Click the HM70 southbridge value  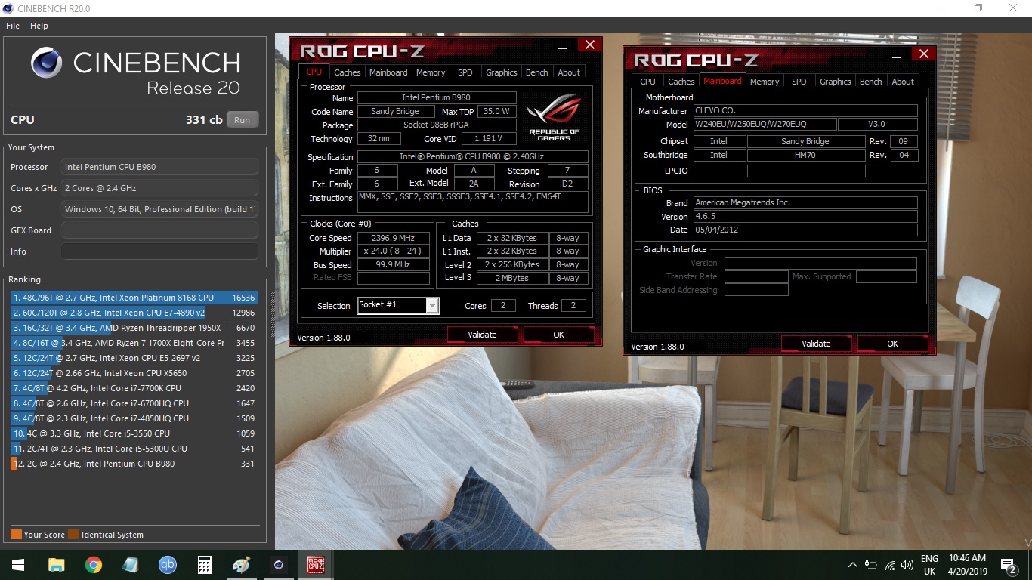click(805, 155)
